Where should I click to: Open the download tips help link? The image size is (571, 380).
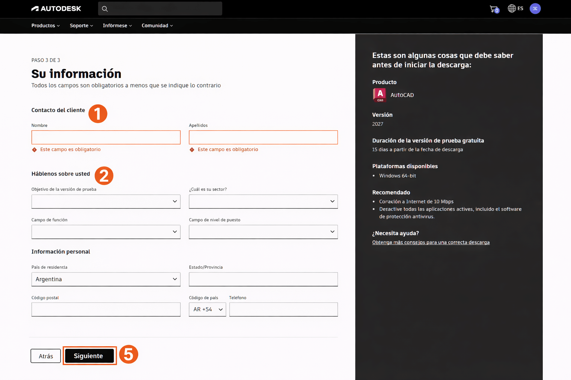[430, 242]
